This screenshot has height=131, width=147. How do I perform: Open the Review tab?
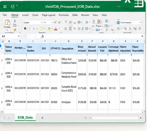pyautogui.click(x=85, y=15)
